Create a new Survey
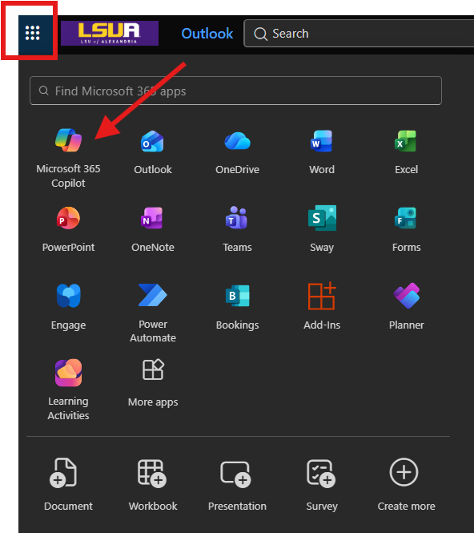The image size is (474, 533). click(x=322, y=485)
